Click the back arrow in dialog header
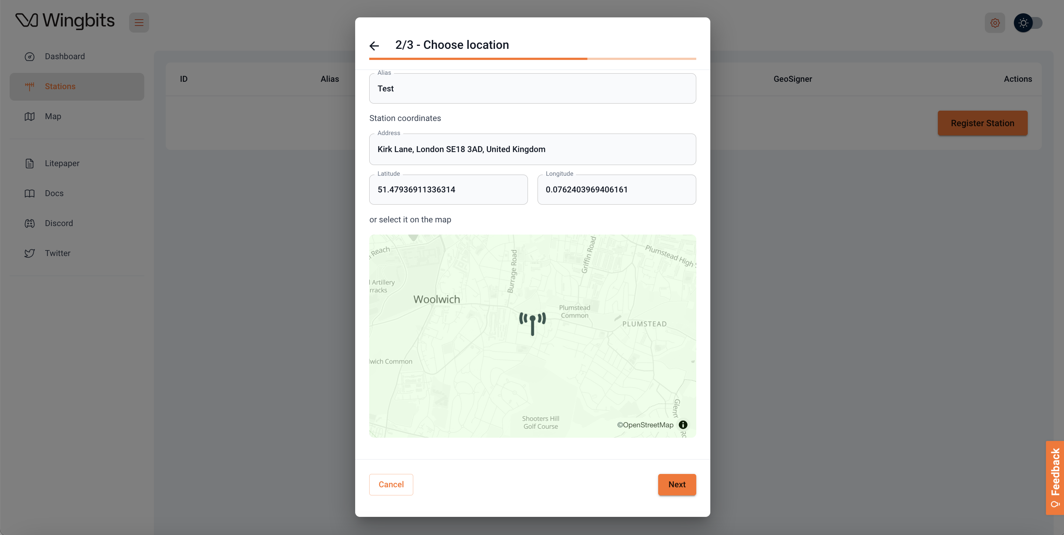 [374, 46]
